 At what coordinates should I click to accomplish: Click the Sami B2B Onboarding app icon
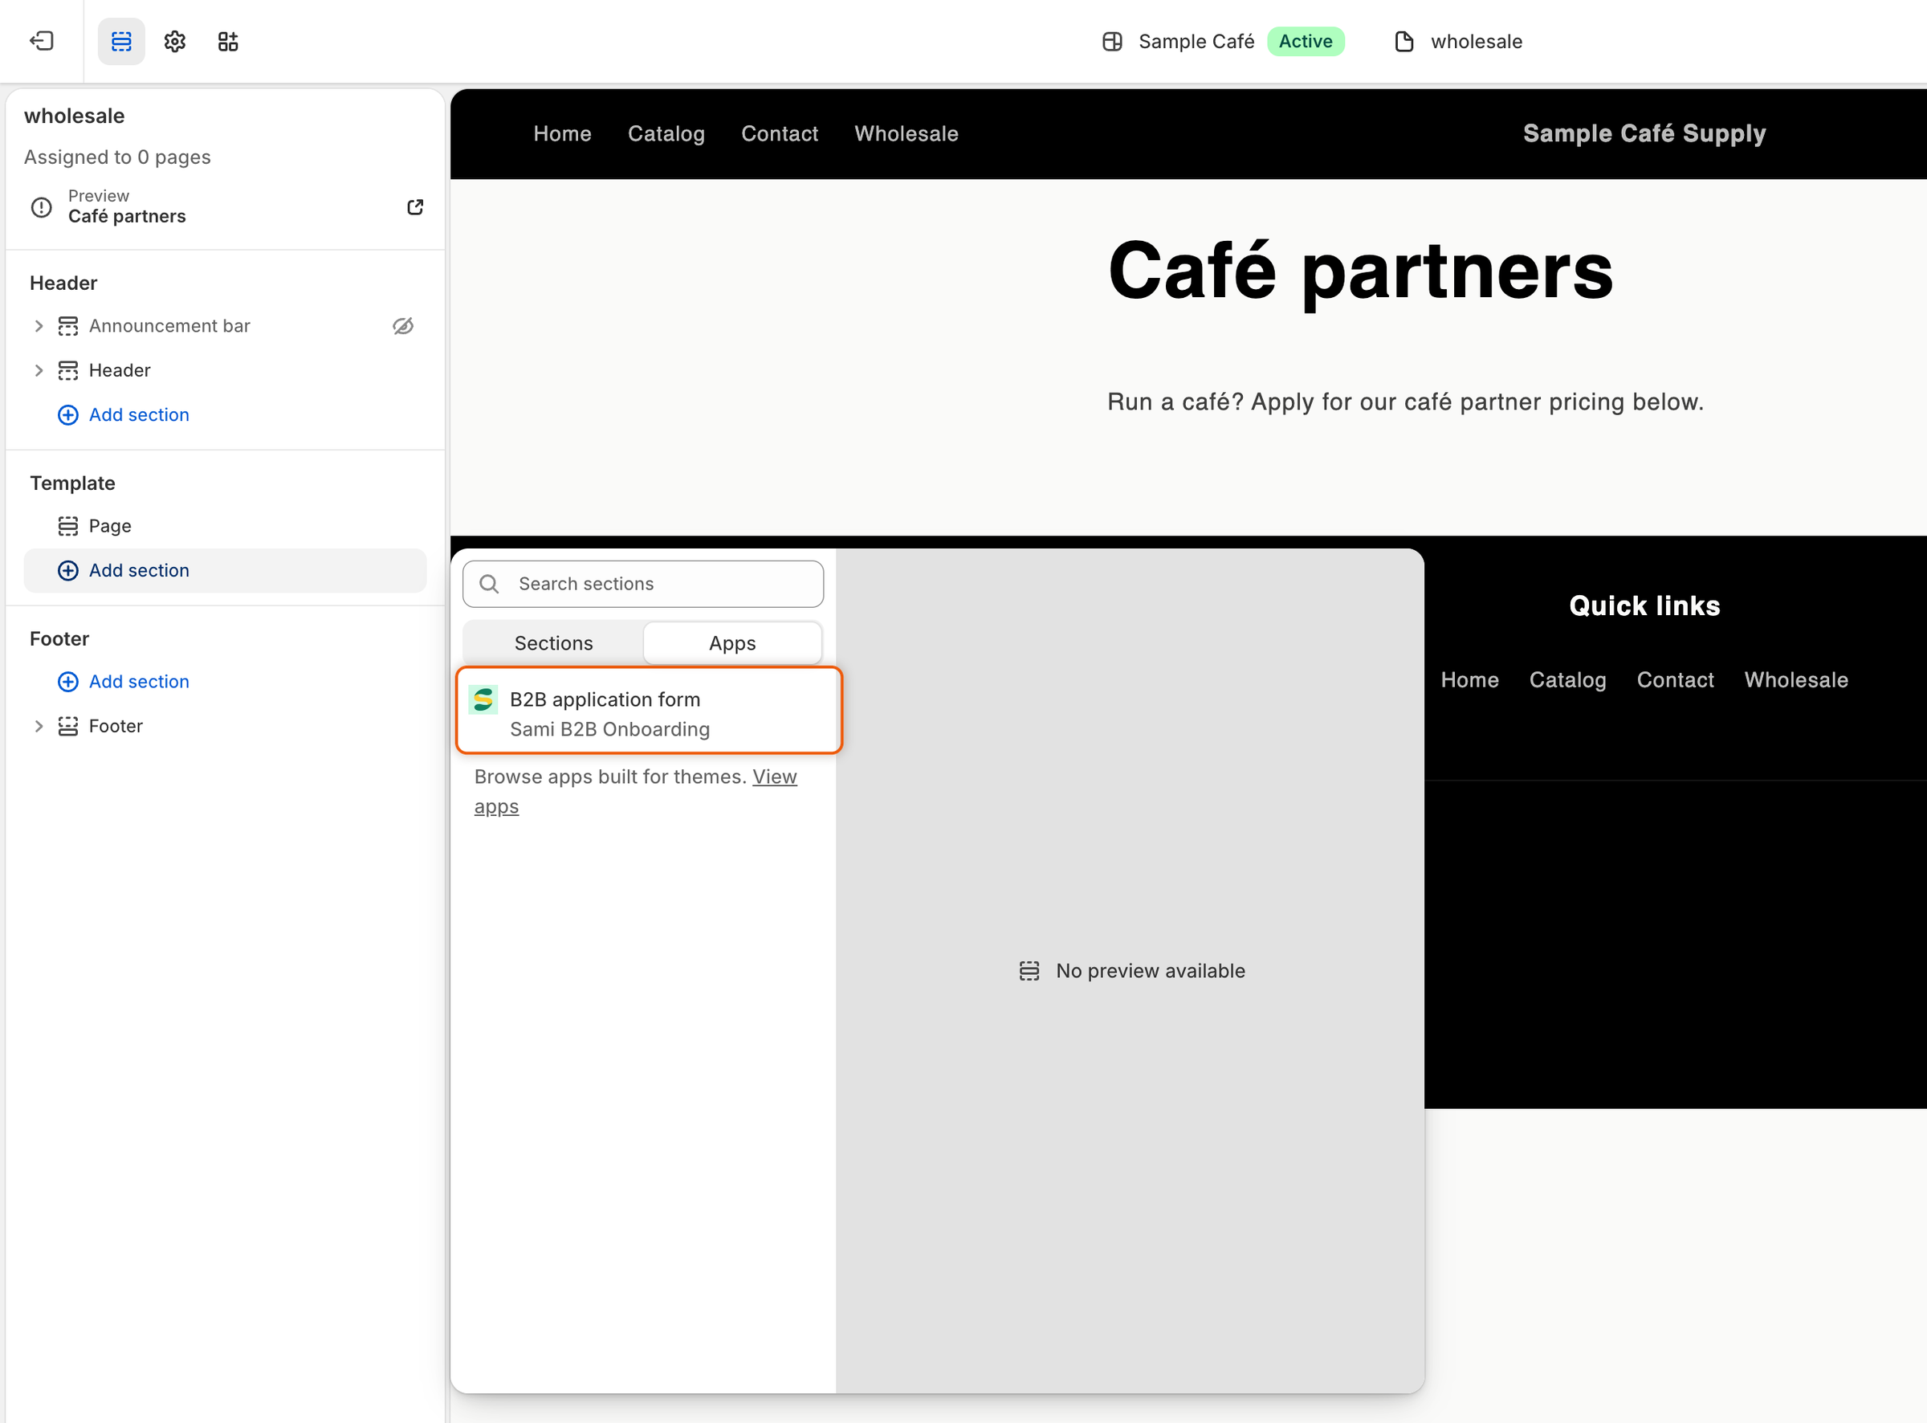[483, 699]
